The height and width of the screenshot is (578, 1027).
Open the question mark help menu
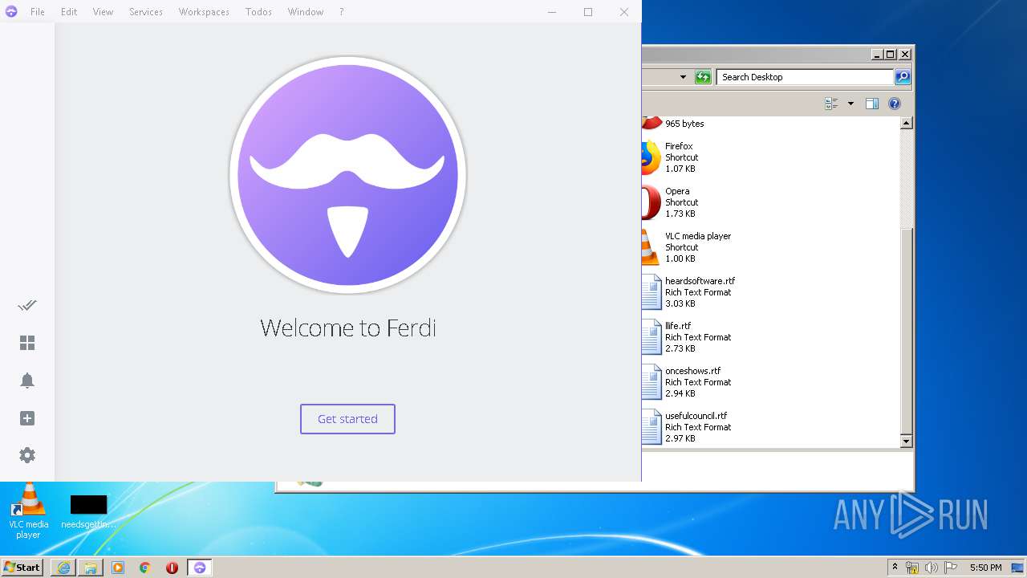342,12
